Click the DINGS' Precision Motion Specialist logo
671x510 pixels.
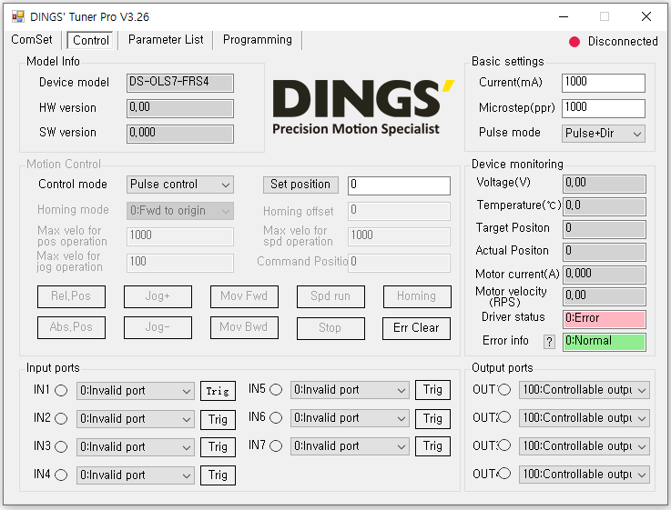363,107
